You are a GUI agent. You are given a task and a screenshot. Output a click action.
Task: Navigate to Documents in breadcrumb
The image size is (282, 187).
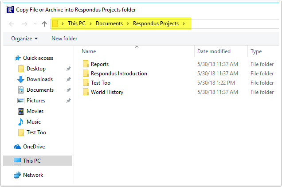tap(109, 23)
